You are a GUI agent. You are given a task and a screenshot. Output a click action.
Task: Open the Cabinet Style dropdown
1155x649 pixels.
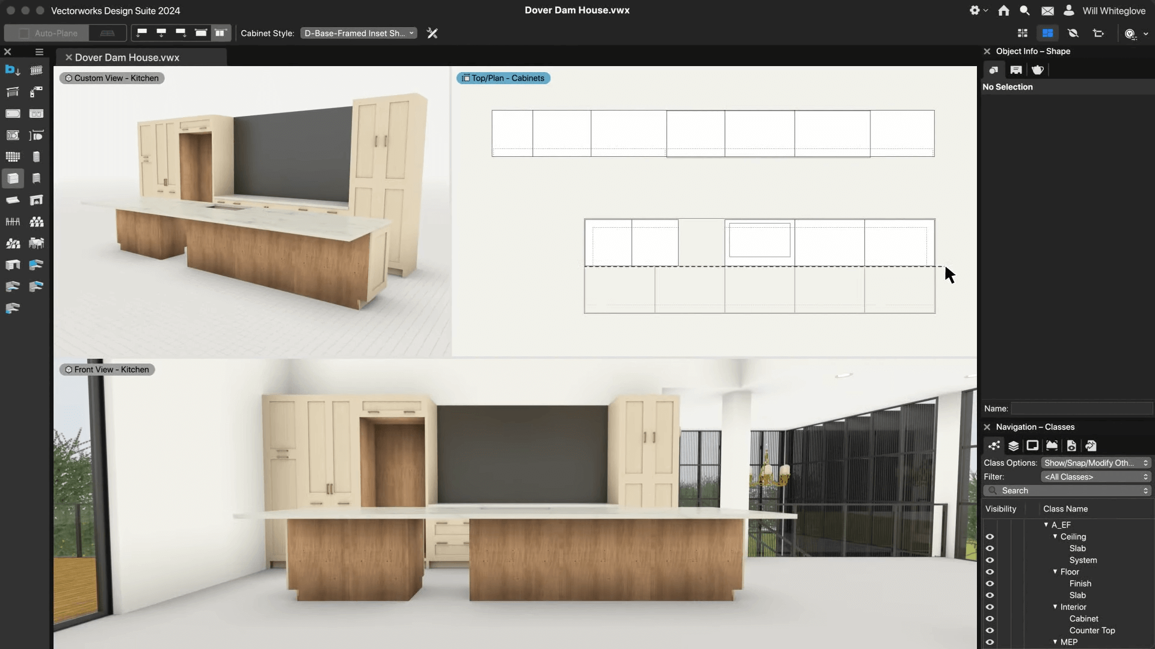coord(359,33)
